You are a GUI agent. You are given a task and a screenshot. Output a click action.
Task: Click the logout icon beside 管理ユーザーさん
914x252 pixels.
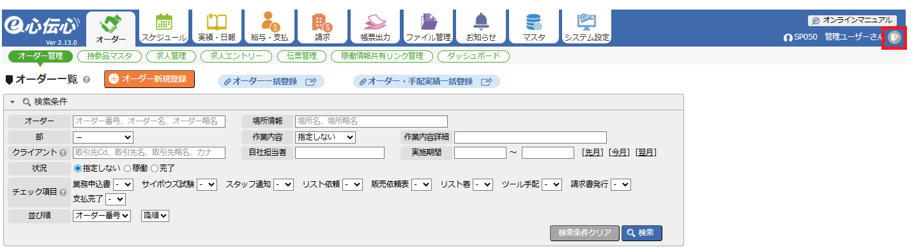pyautogui.click(x=894, y=38)
